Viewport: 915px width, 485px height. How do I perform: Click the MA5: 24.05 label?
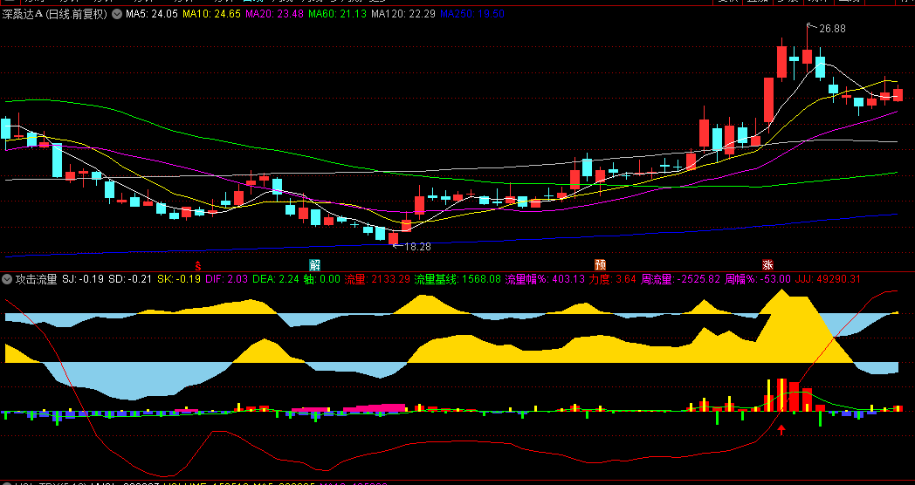(x=152, y=14)
